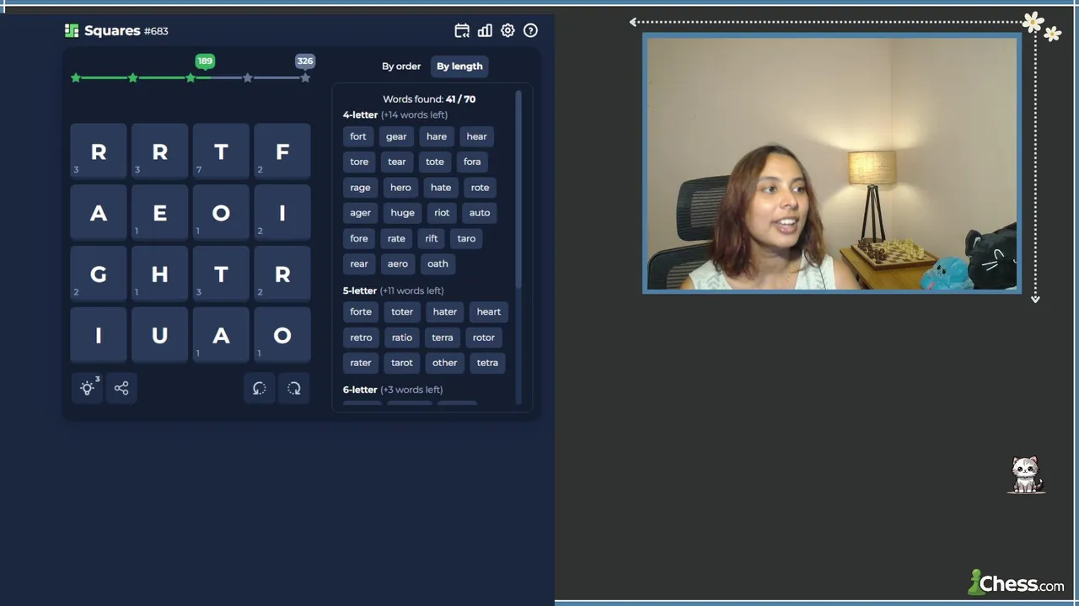
Task: Click the found word 'oath'
Action: coord(438,263)
